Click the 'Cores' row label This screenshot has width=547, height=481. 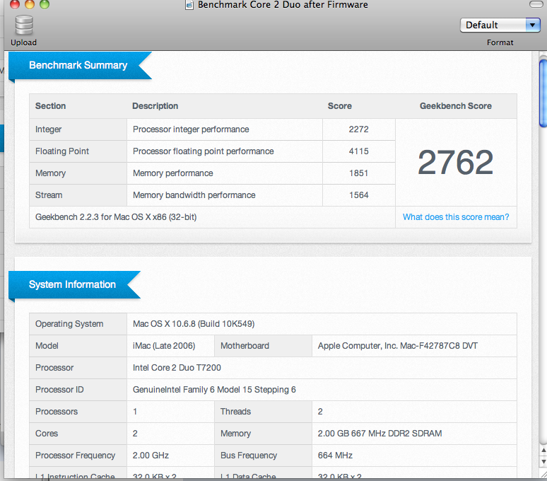[x=47, y=434]
